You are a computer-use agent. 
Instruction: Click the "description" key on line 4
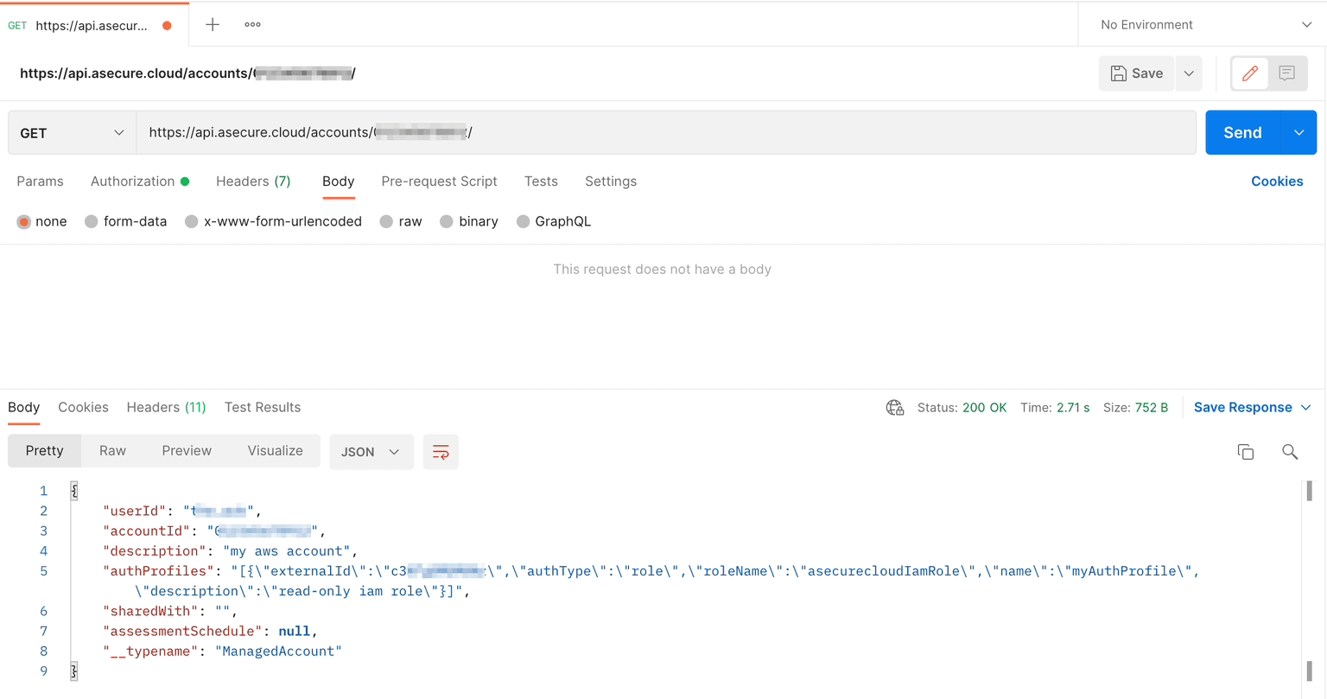coord(155,551)
